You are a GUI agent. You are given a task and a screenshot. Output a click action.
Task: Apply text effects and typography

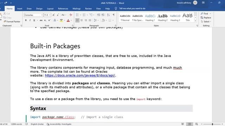[x=55, y=20]
